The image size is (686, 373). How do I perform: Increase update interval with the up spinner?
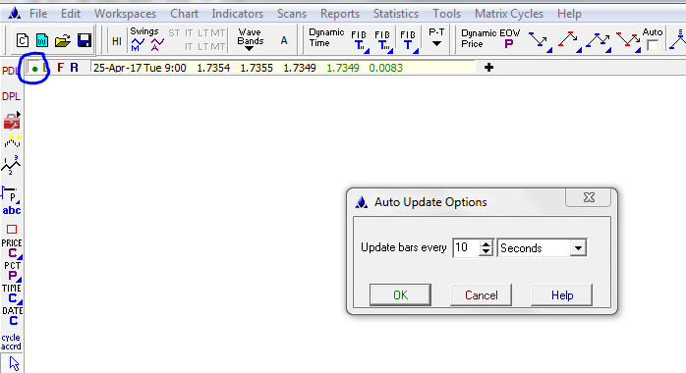pos(486,244)
